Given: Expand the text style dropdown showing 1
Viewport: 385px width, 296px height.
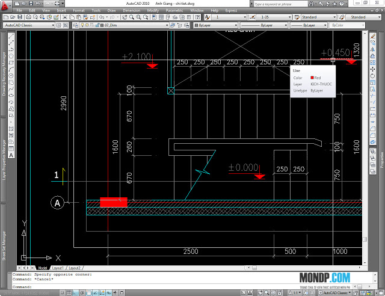Looking at the screenshot, I should 245,17.
